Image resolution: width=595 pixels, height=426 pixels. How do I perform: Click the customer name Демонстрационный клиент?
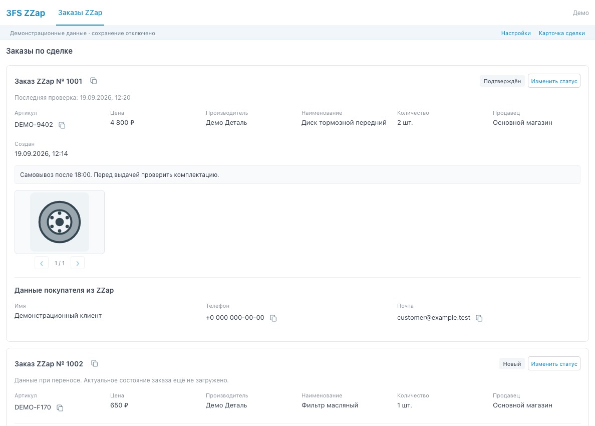58,316
